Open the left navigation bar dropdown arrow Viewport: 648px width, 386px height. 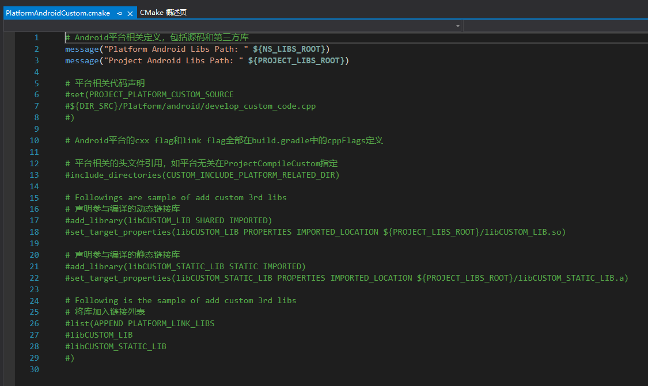click(x=458, y=26)
